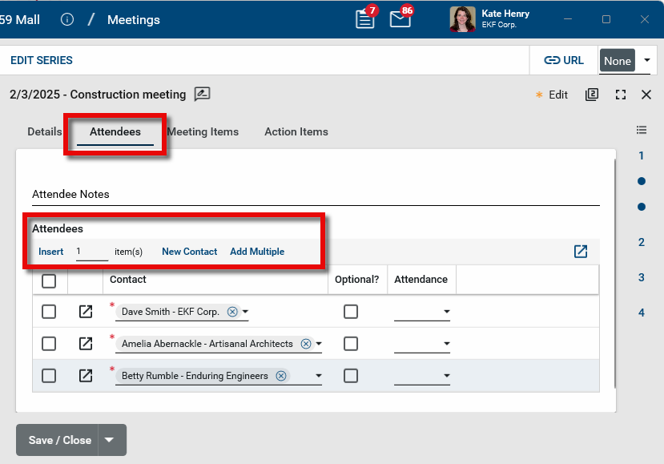
Task: Expand the None dropdown arrow
Action: tap(647, 61)
